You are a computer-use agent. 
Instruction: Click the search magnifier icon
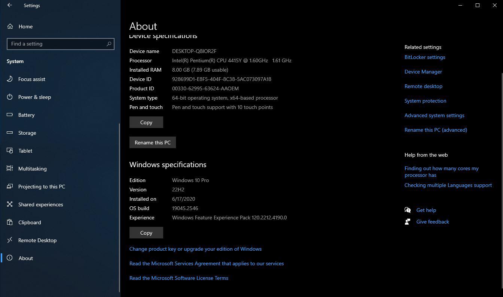click(109, 44)
